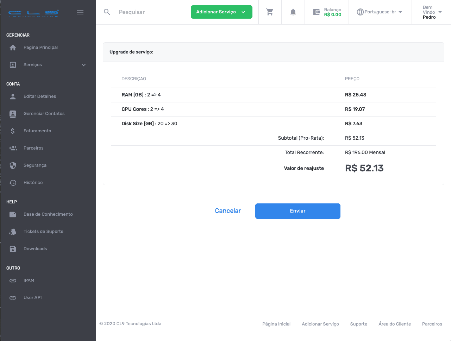This screenshot has width=451, height=341.
Task: Click the Cancelar link
Action: pos(228,211)
